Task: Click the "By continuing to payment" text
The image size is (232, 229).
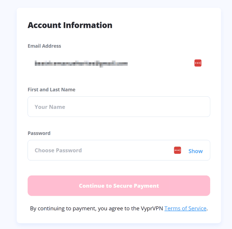Action: coord(63,208)
